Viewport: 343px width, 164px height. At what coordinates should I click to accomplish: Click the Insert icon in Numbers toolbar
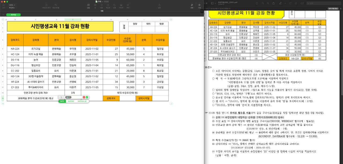(88, 5)
